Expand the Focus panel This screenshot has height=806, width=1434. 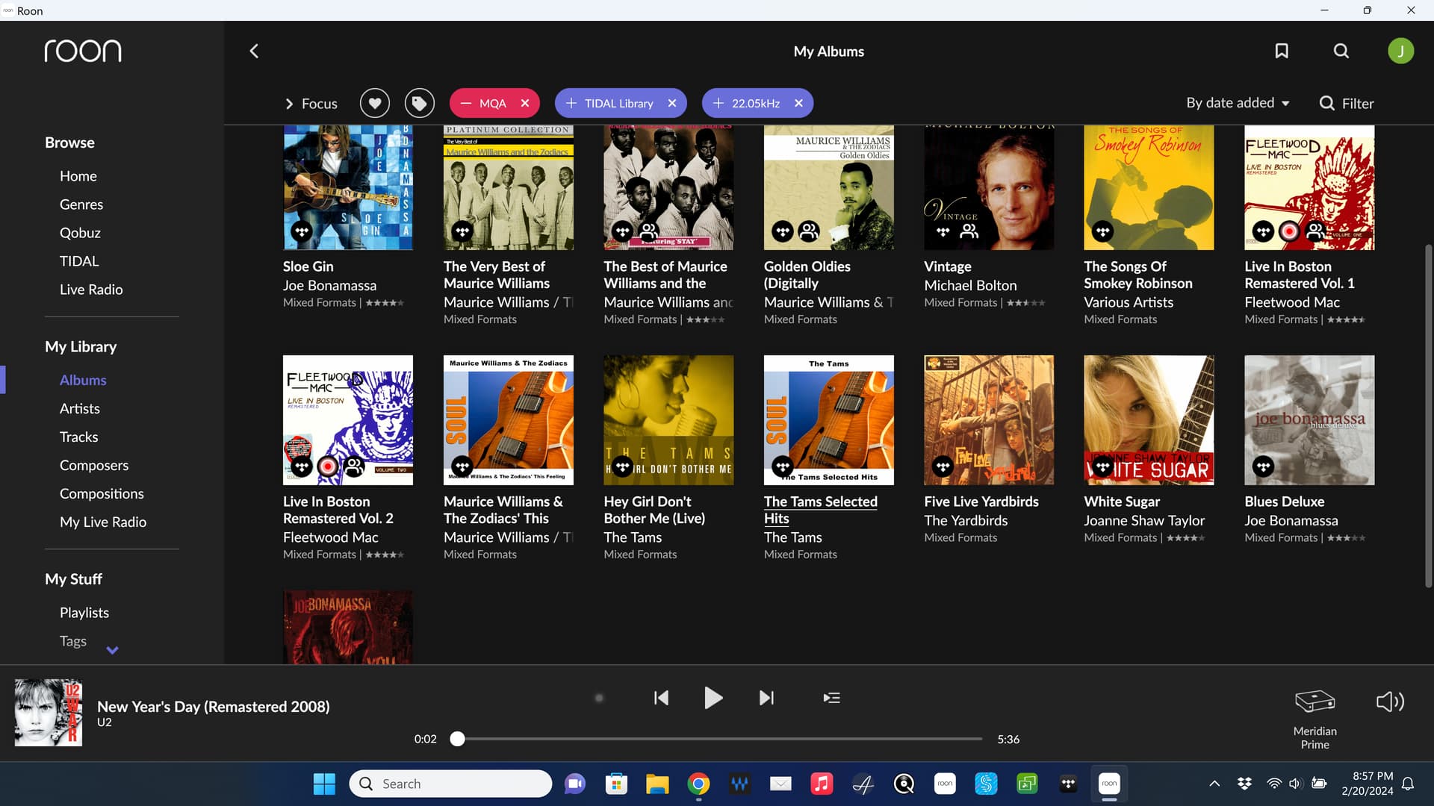(x=311, y=104)
